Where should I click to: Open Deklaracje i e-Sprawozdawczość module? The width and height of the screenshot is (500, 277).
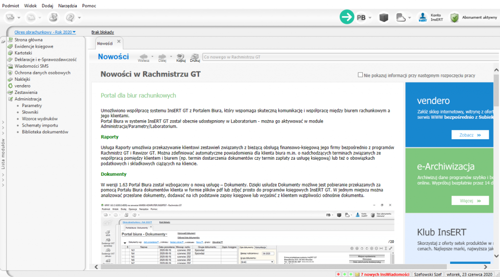click(45, 59)
